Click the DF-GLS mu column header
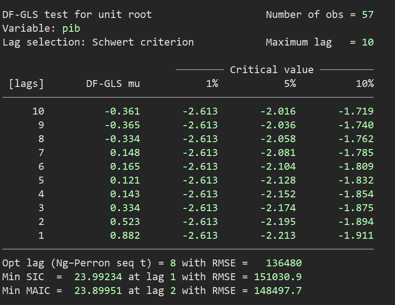395x305 pixels. (x=113, y=84)
